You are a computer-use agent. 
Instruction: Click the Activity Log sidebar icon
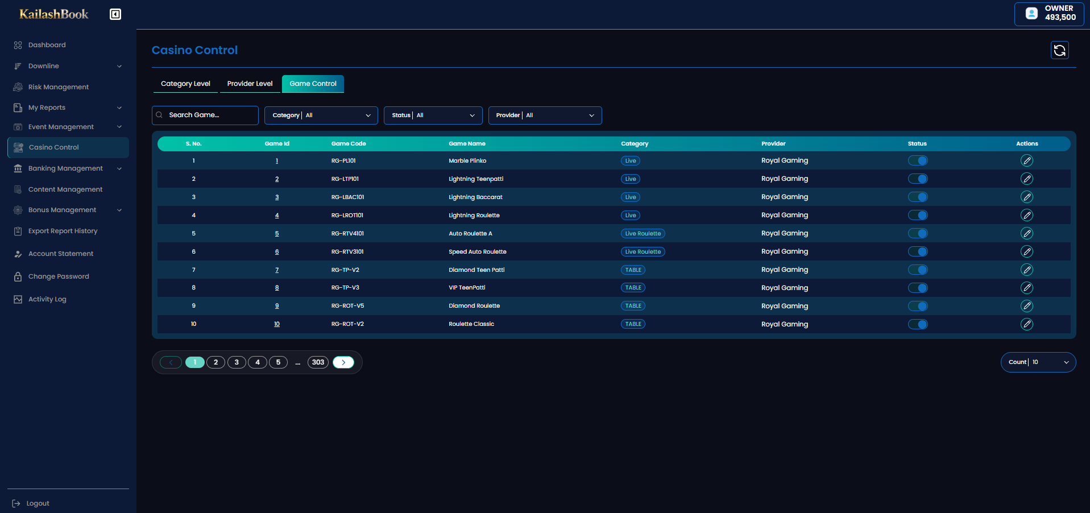18,299
